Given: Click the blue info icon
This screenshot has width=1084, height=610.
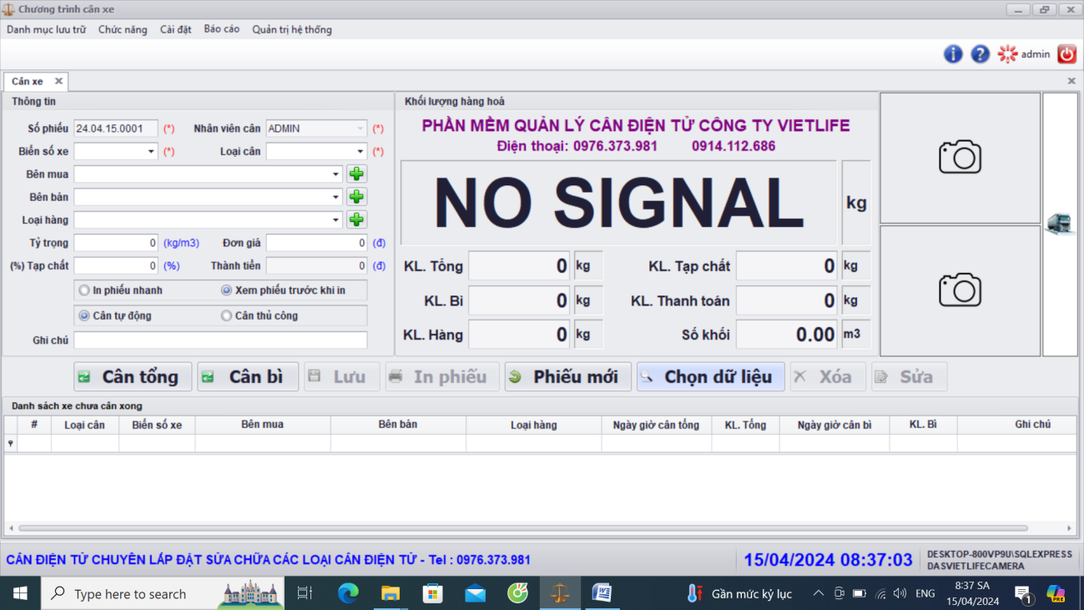Looking at the screenshot, I should click(953, 54).
